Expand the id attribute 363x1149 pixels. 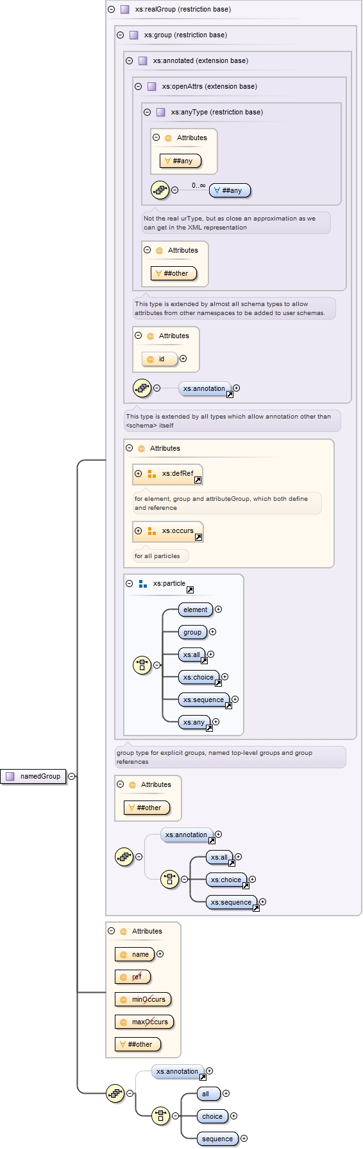(x=183, y=359)
